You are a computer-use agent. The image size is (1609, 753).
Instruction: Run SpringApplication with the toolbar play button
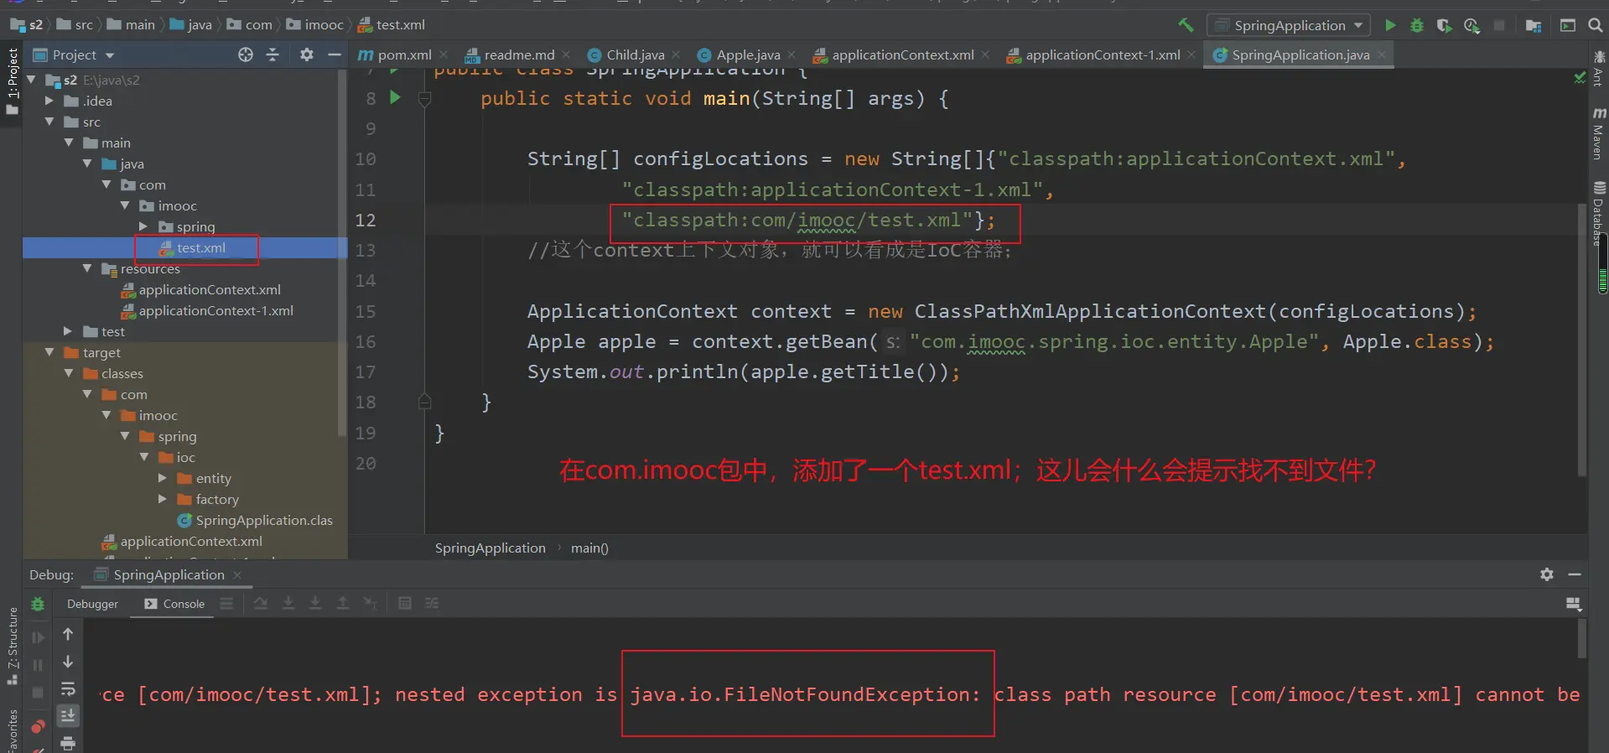[1390, 25]
